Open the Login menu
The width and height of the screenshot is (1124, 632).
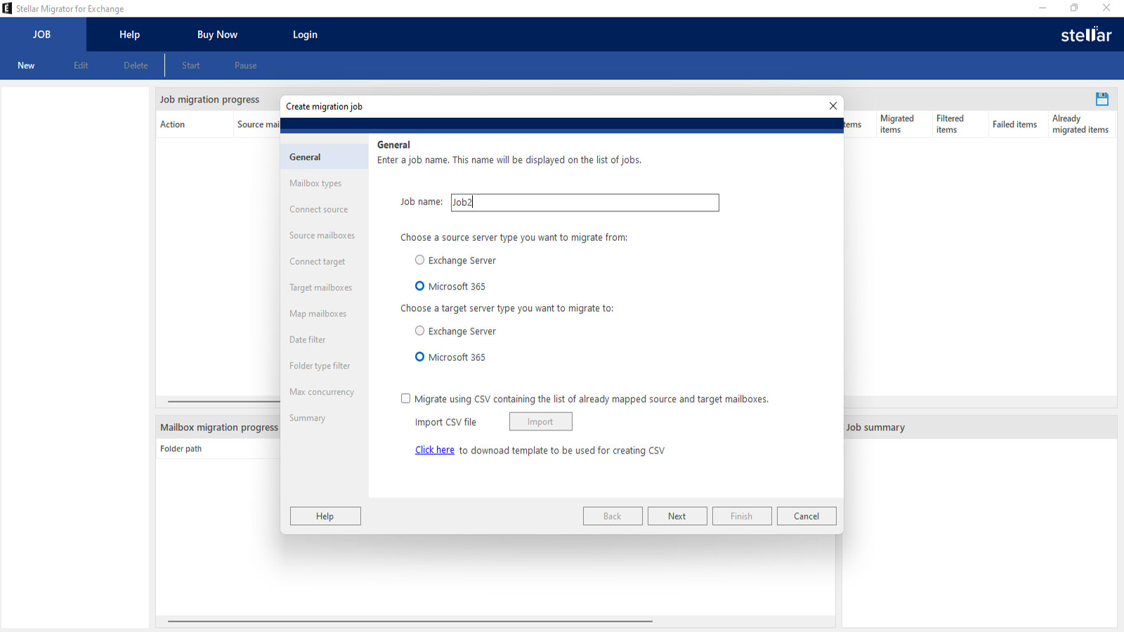point(305,34)
